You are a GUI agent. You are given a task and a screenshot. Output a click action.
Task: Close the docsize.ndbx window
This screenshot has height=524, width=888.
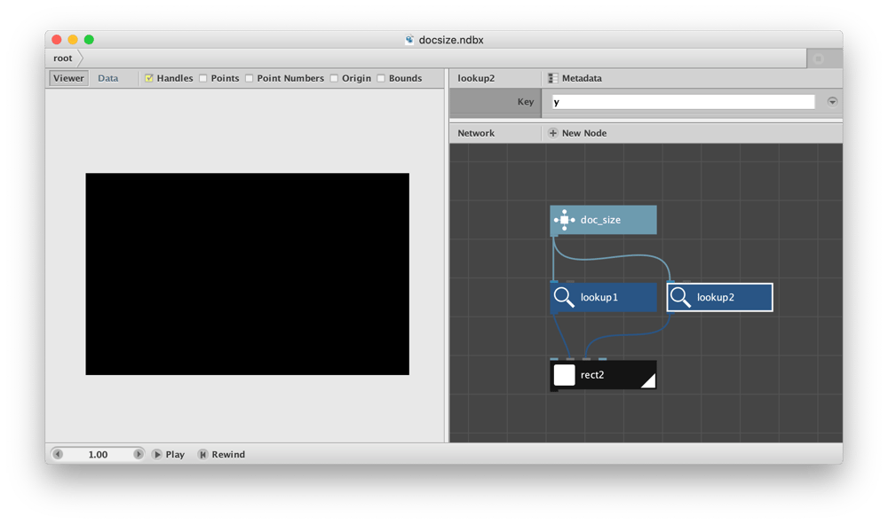(x=57, y=40)
